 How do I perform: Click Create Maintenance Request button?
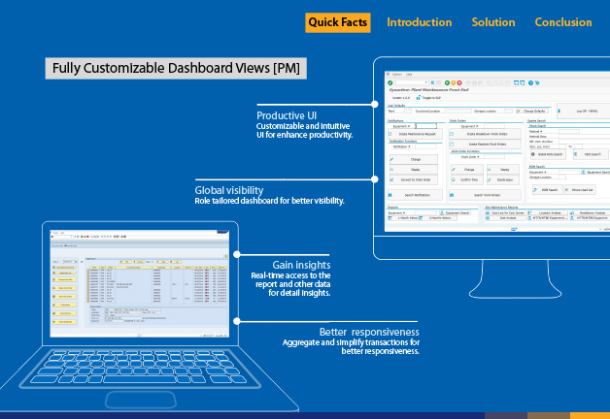416,133
